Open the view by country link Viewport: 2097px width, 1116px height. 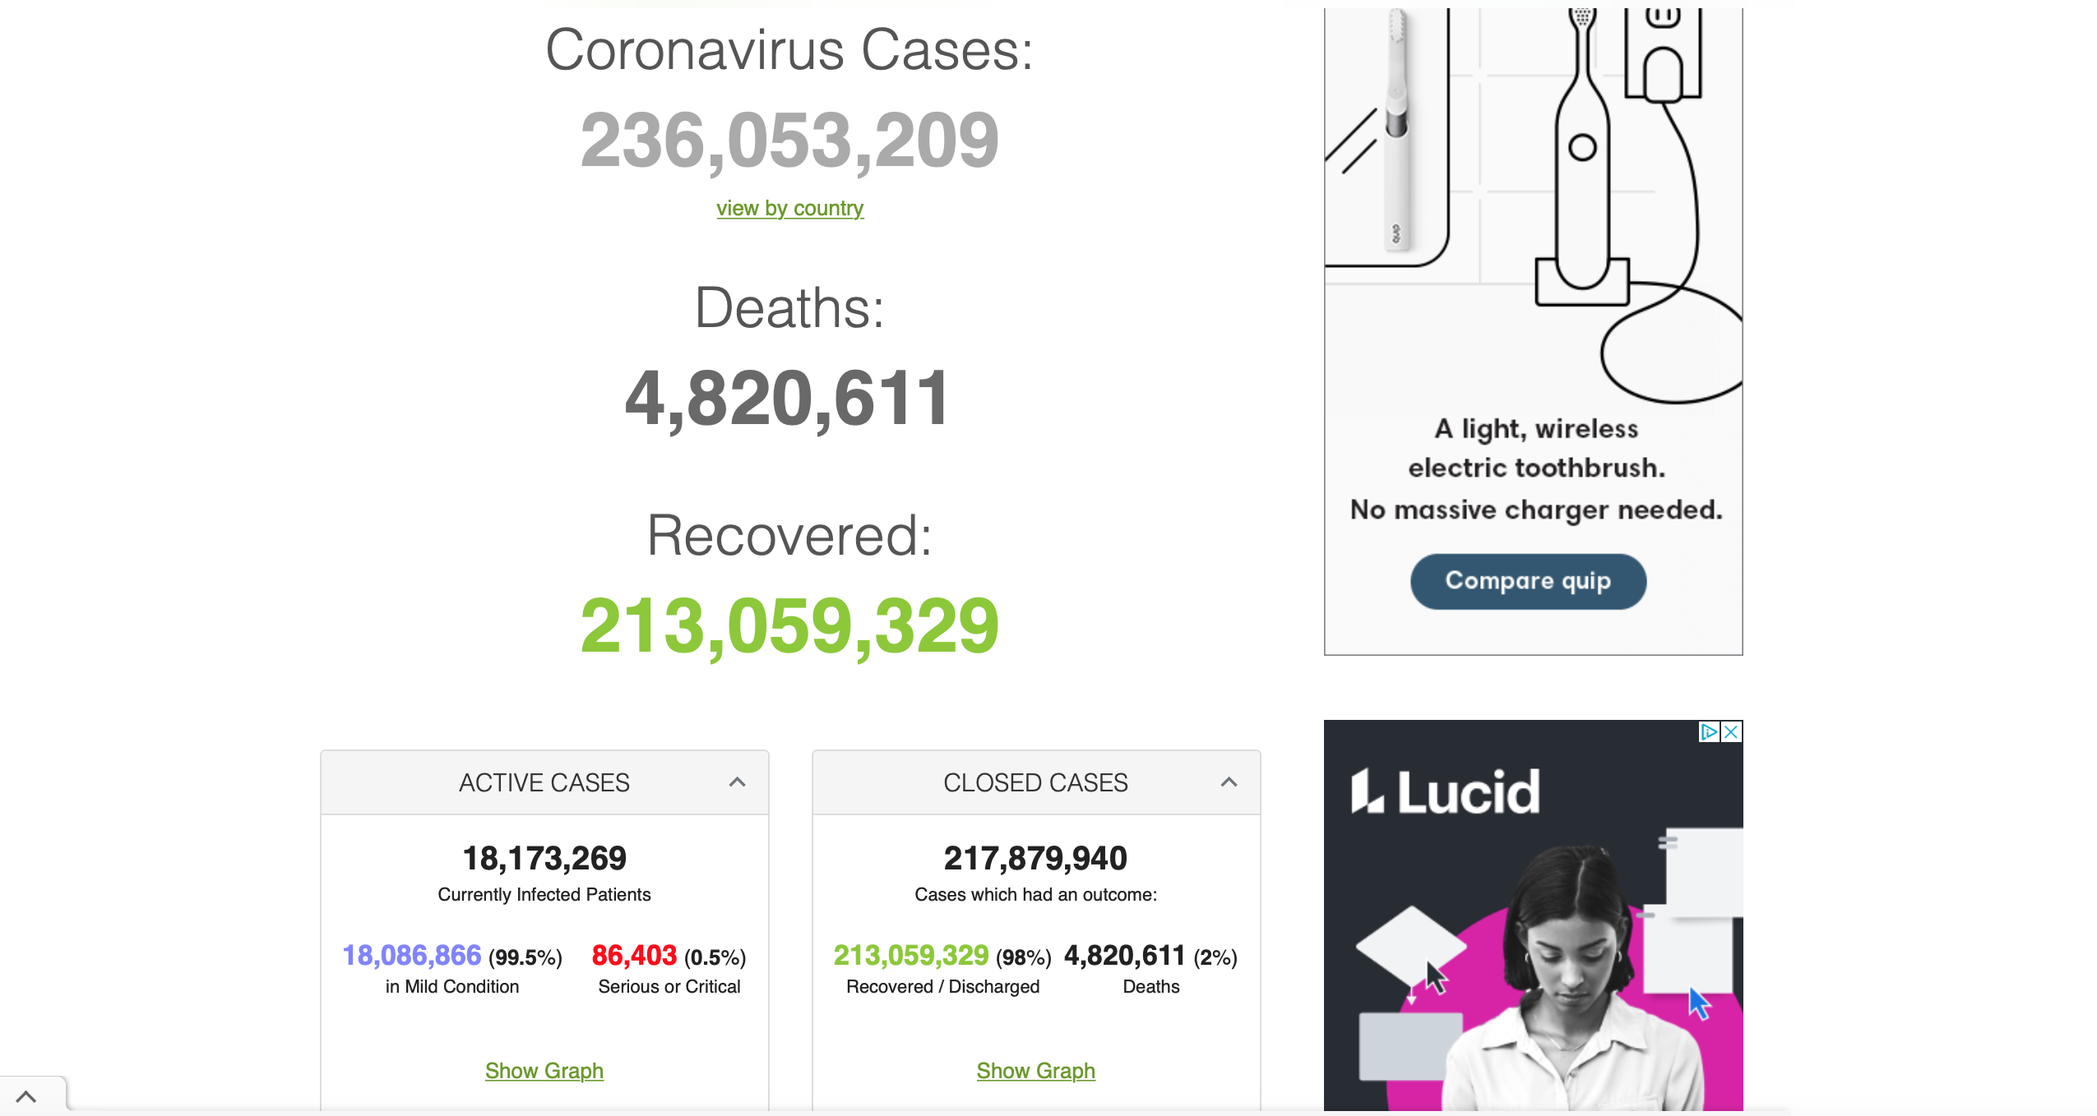[x=789, y=208]
